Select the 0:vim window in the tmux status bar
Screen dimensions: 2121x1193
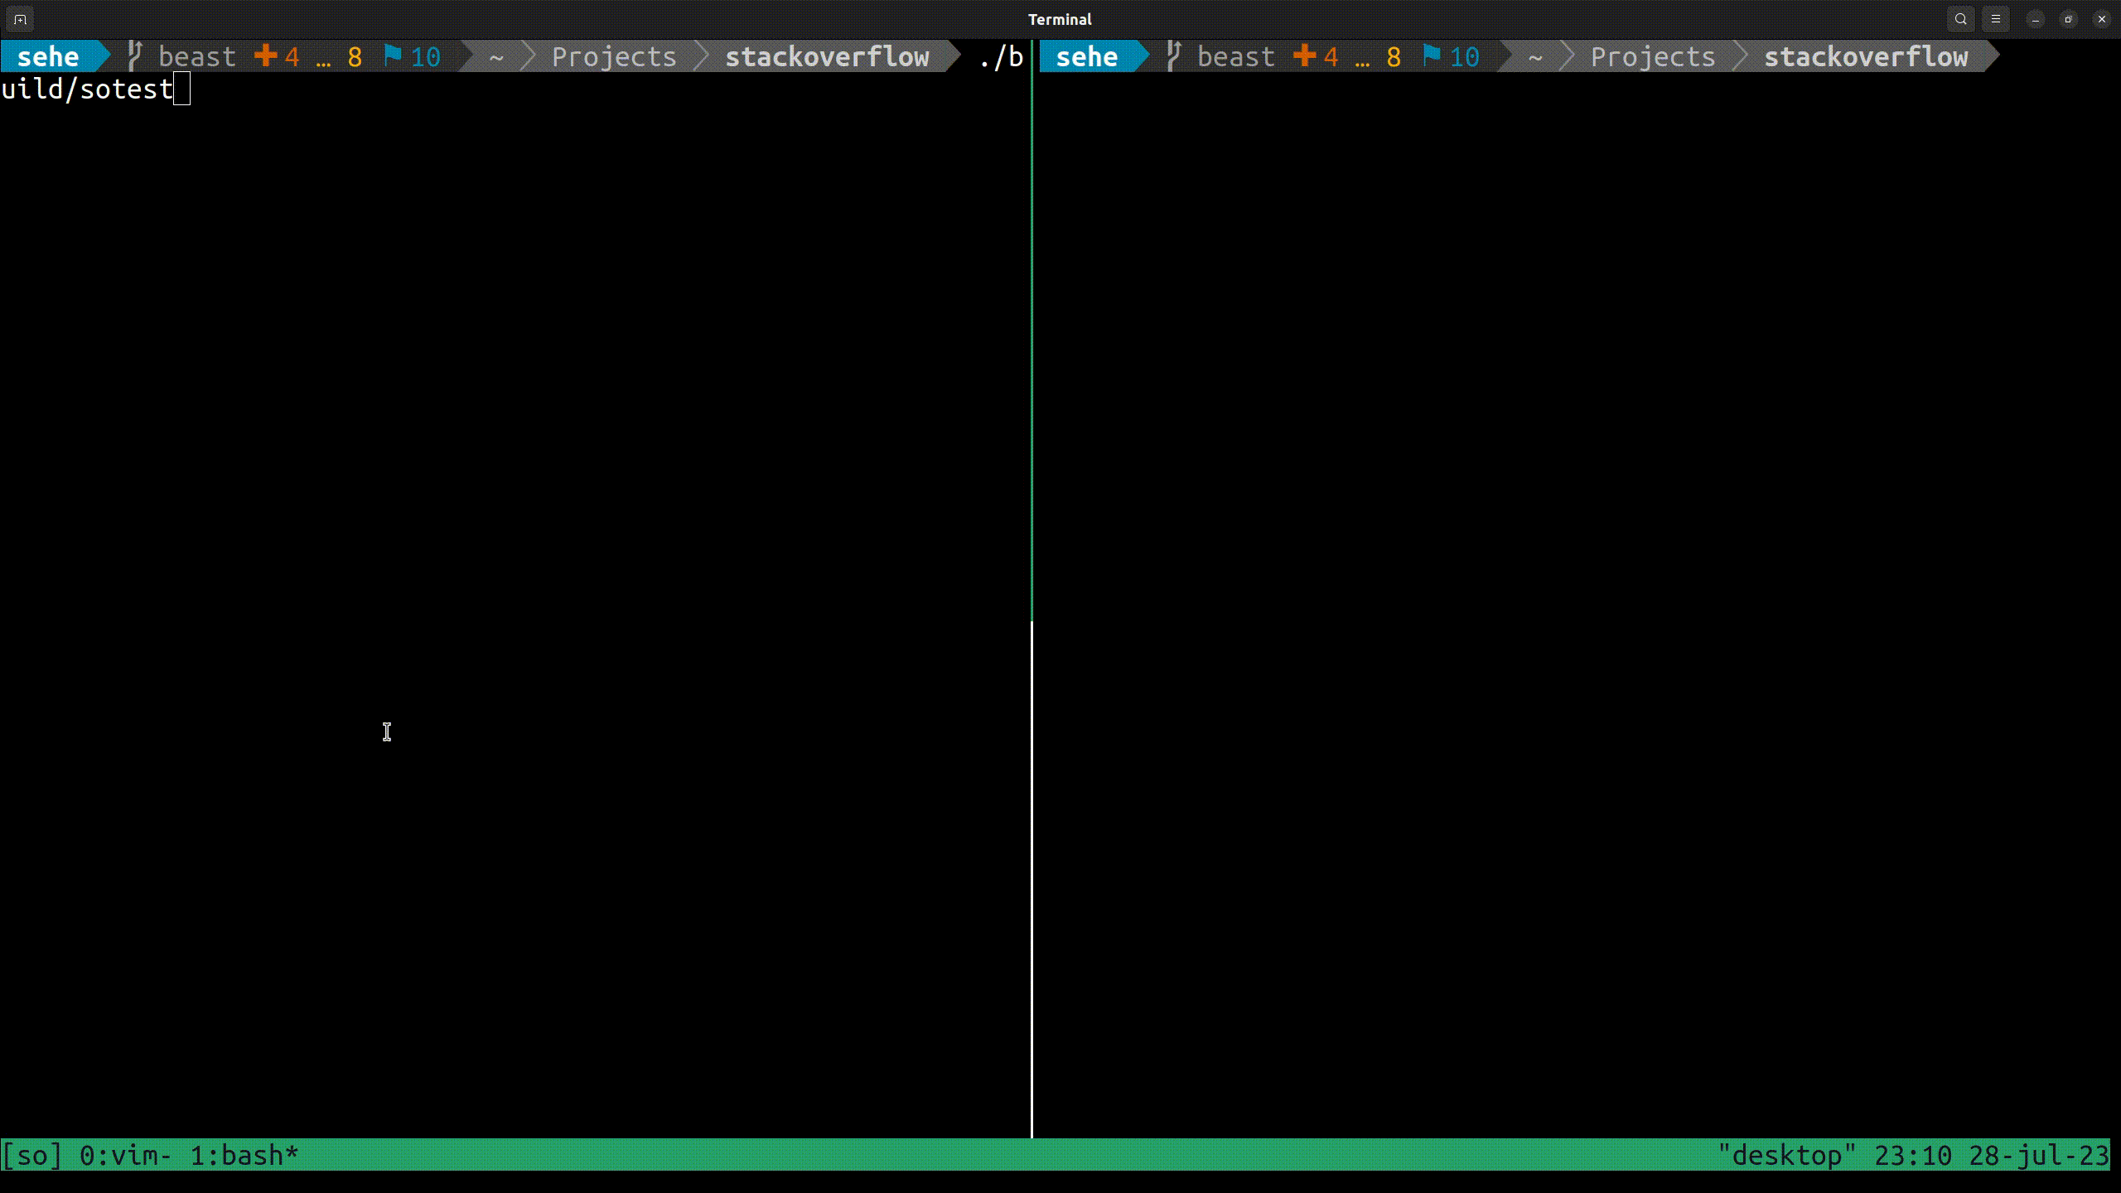(124, 1154)
